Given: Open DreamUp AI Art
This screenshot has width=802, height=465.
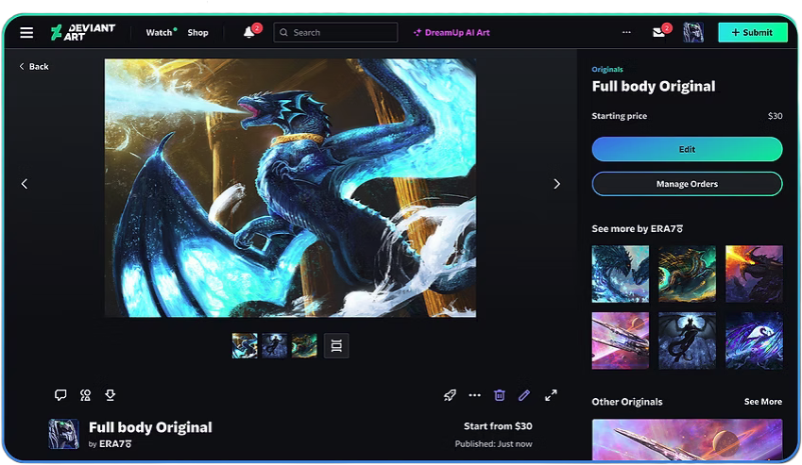Looking at the screenshot, I should [x=452, y=33].
